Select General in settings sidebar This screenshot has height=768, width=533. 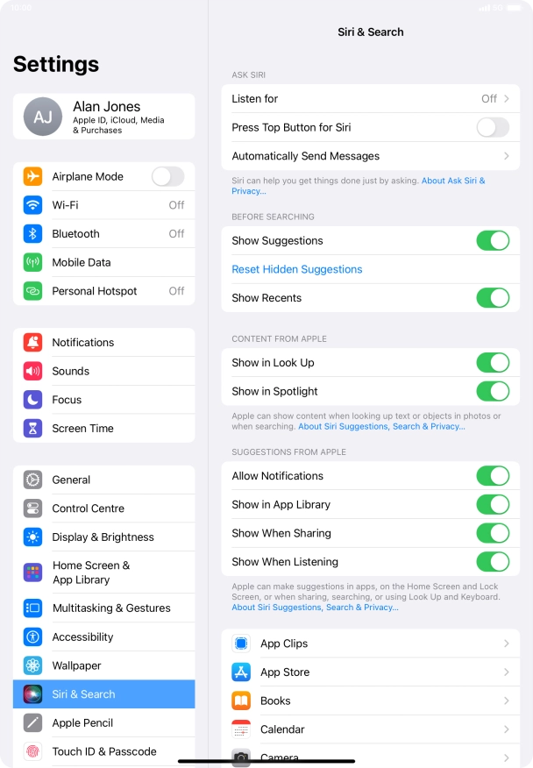click(x=103, y=480)
